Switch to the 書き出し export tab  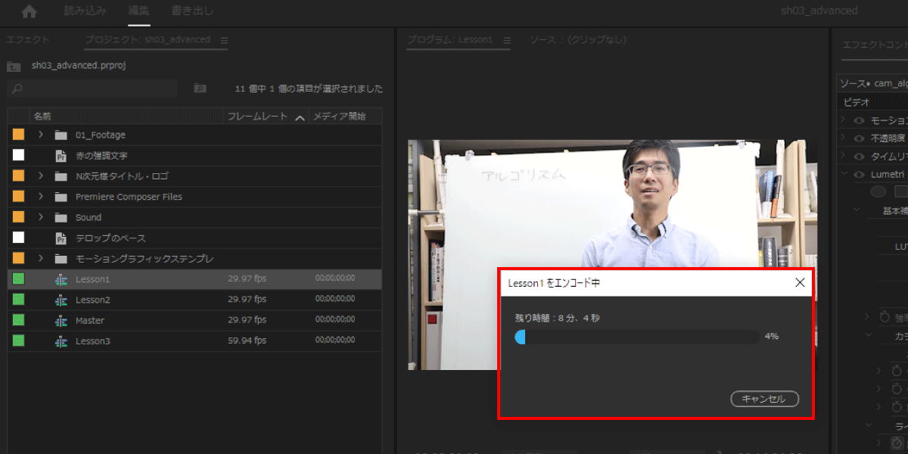[x=192, y=11]
